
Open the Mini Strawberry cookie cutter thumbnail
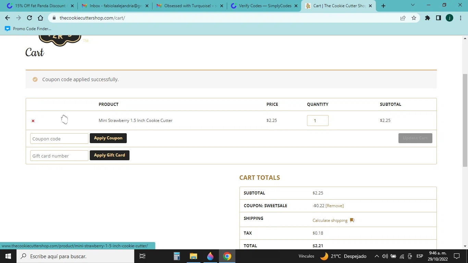point(64,120)
